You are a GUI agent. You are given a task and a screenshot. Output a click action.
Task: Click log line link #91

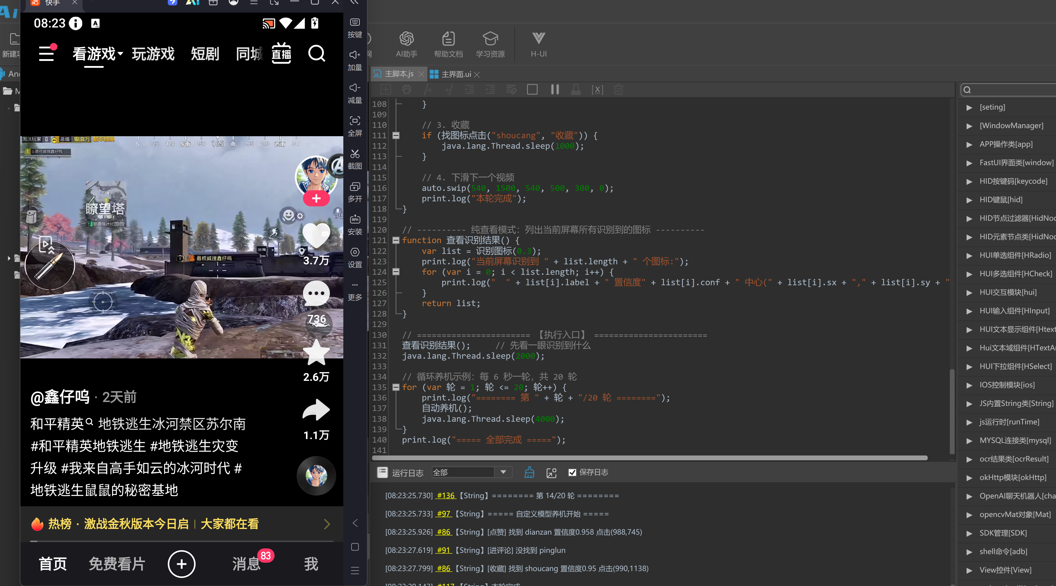point(443,550)
